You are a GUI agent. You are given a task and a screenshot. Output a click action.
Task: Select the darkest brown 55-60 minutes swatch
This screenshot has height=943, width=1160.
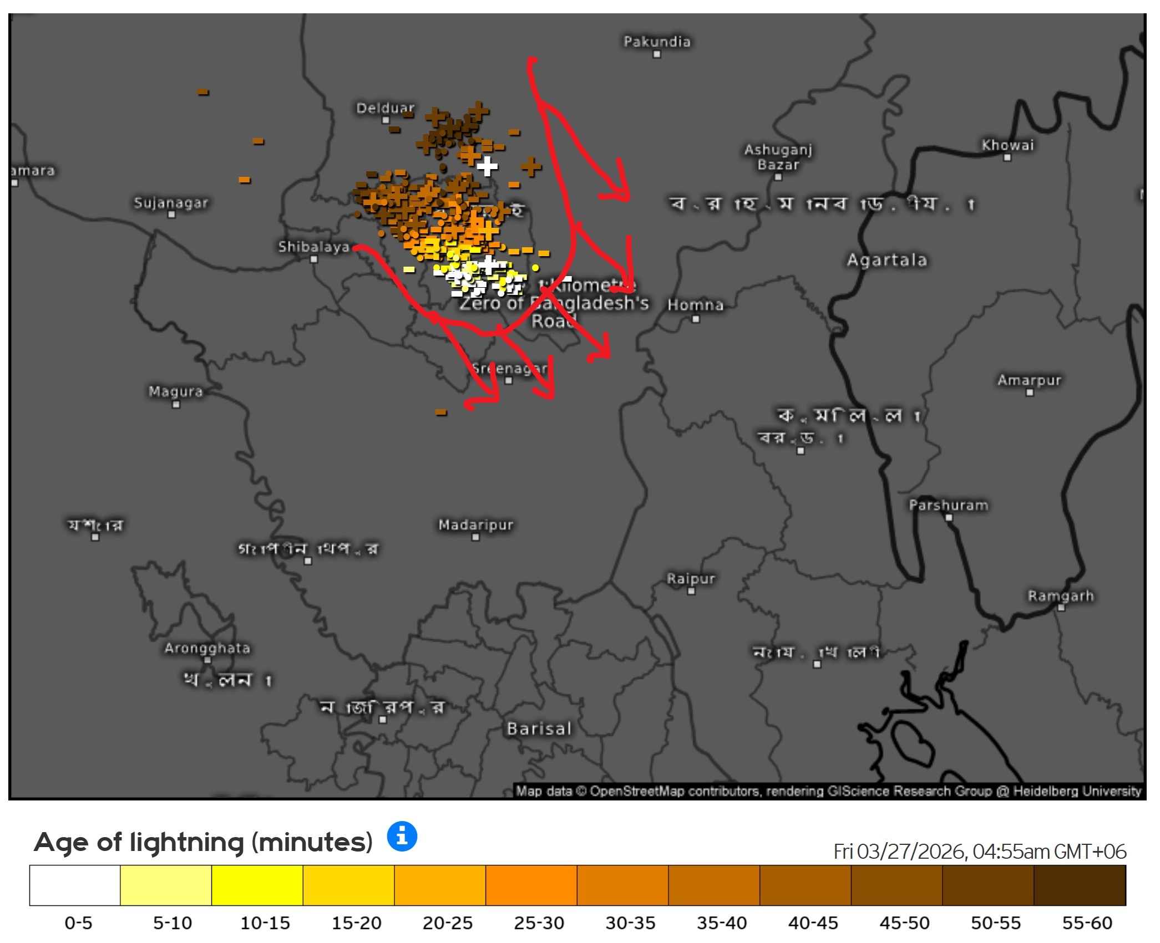(x=1080, y=885)
